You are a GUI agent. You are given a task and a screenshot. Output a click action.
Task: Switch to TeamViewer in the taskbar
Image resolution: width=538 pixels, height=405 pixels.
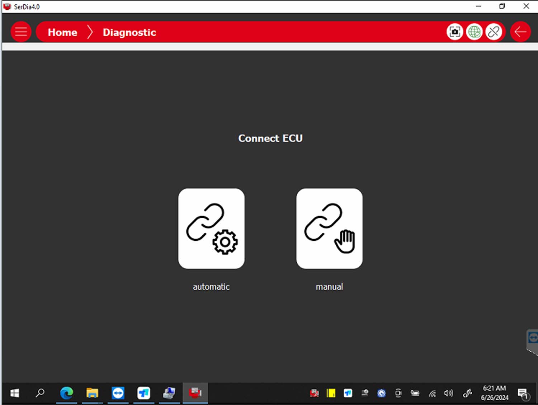pyautogui.click(x=118, y=393)
